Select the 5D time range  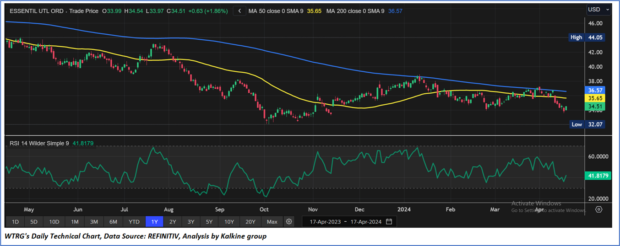[34, 222]
